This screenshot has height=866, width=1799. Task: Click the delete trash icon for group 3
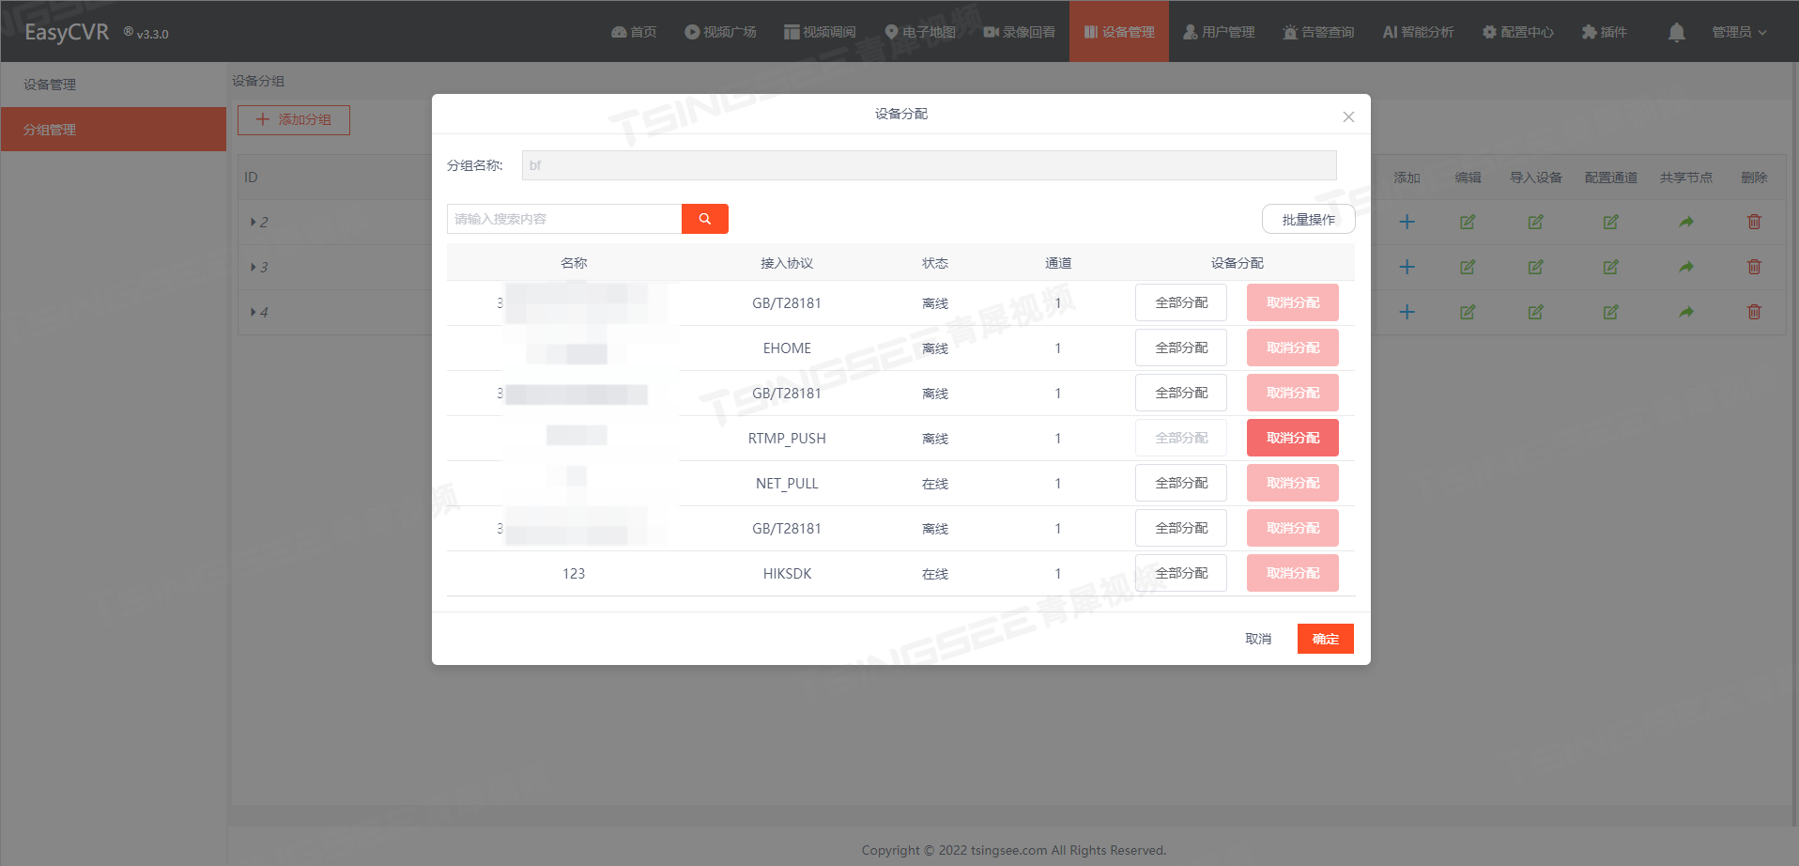point(1753,267)
